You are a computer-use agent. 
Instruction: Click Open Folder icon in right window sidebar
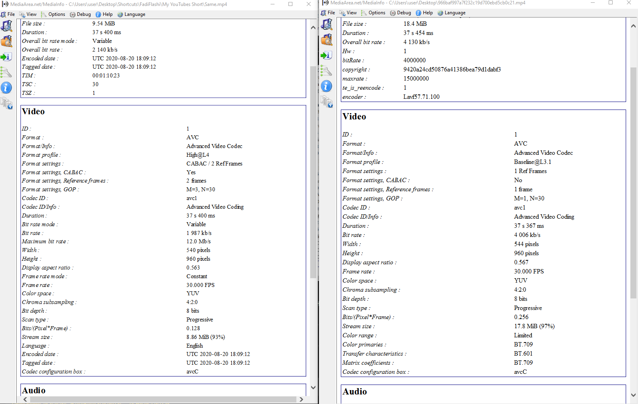tap(327, 40)
